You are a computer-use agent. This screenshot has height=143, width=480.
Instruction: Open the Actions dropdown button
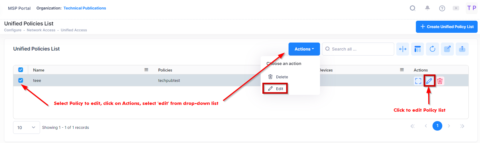click(304, 49)
